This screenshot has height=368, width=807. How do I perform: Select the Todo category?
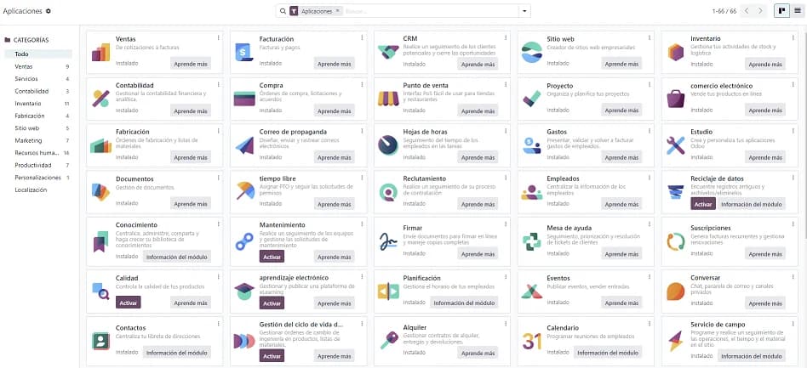[38, 54]
